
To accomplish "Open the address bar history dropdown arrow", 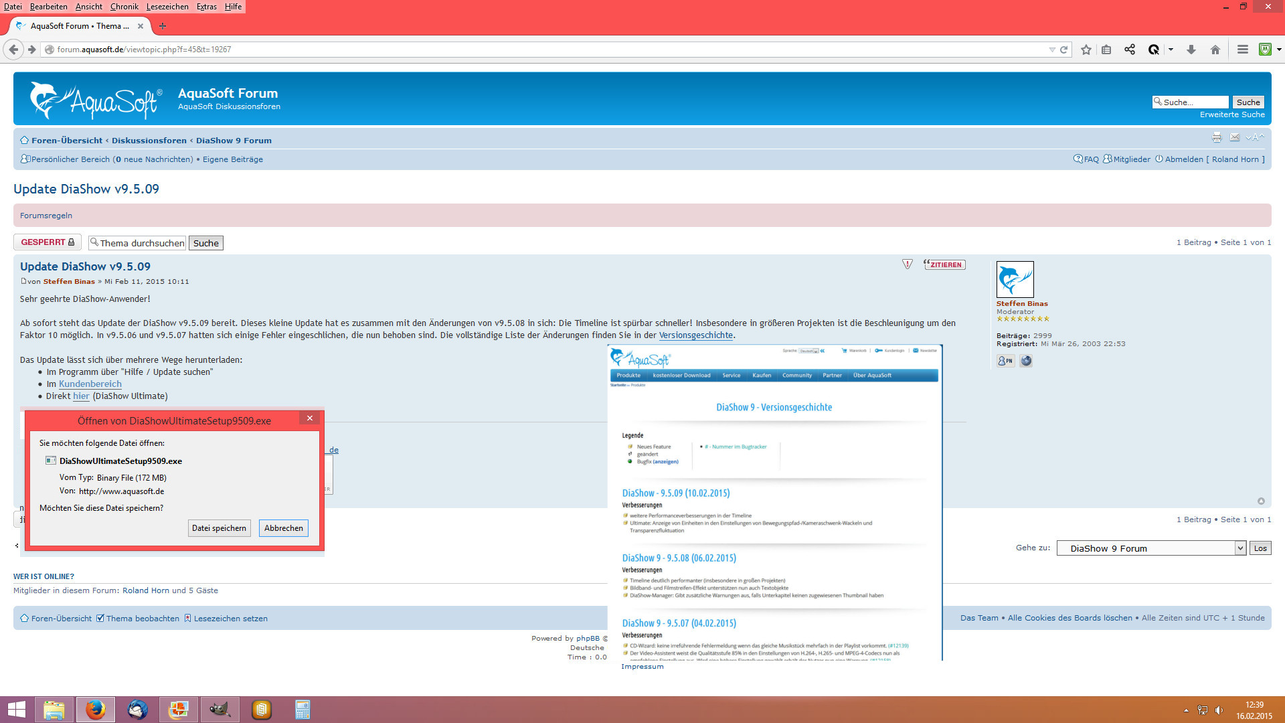I will (x=1052, y=50).
